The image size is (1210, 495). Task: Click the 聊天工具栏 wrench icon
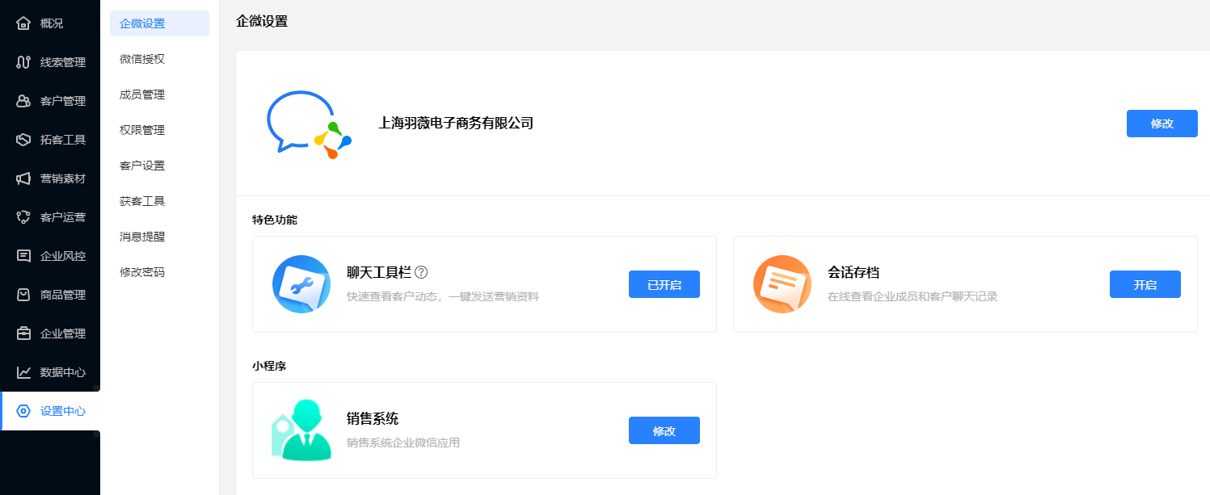click(x=301, y=284)
